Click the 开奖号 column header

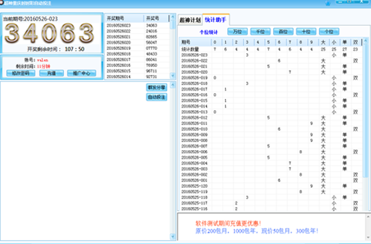coord(156,18)
